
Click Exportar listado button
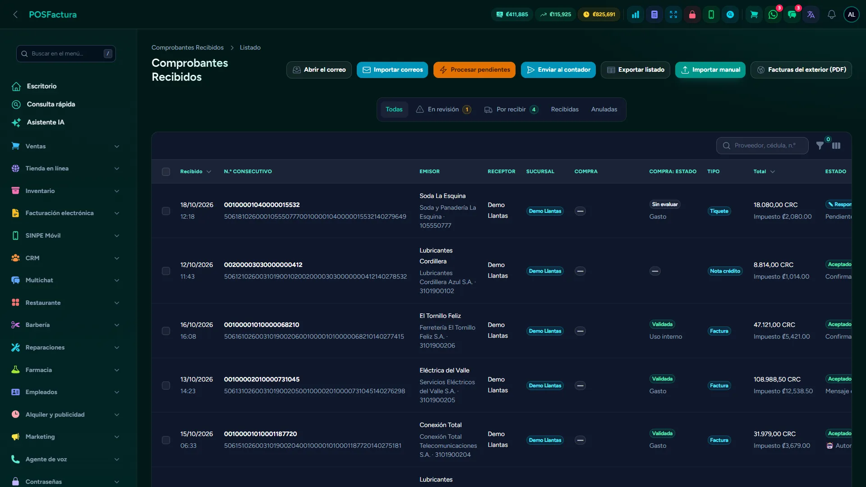pyautogui.click(x=636, y=70)
